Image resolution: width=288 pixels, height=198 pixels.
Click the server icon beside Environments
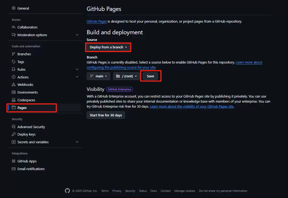(14, 92)
